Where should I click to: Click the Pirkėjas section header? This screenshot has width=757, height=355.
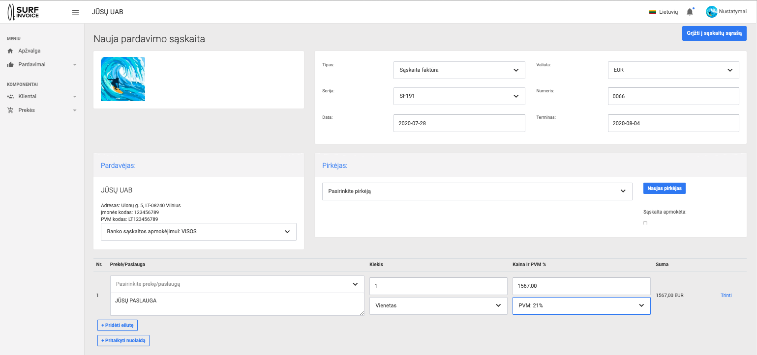click(x=335, y=165)
